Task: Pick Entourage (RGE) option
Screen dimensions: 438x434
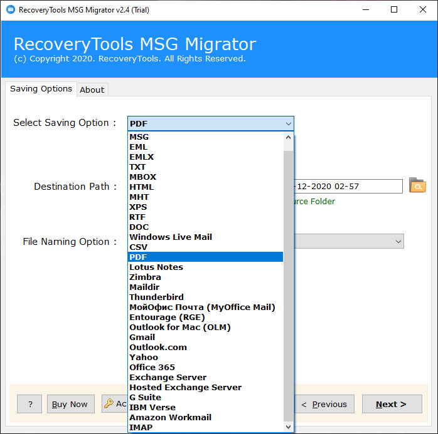Action: point(206,318)
